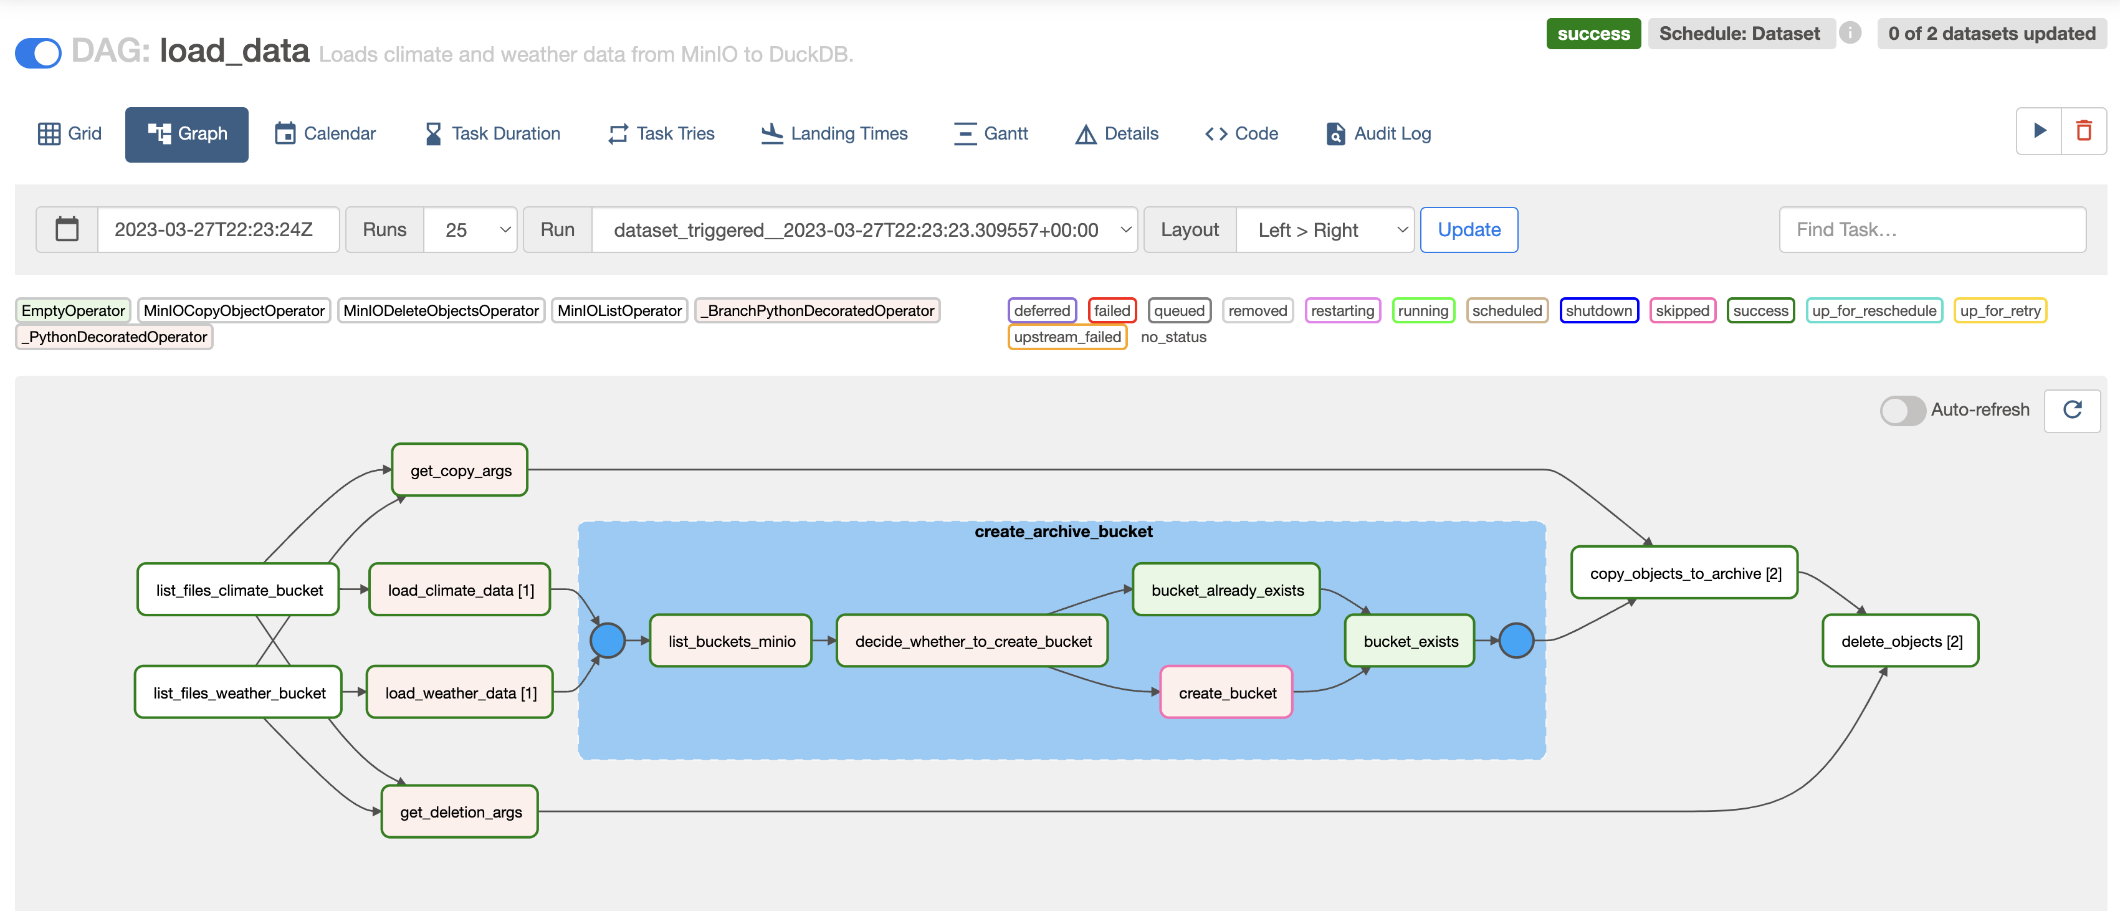Open the Layout Left > Right dropdown
2120x911 pixels.
(x=1324, y=229)
